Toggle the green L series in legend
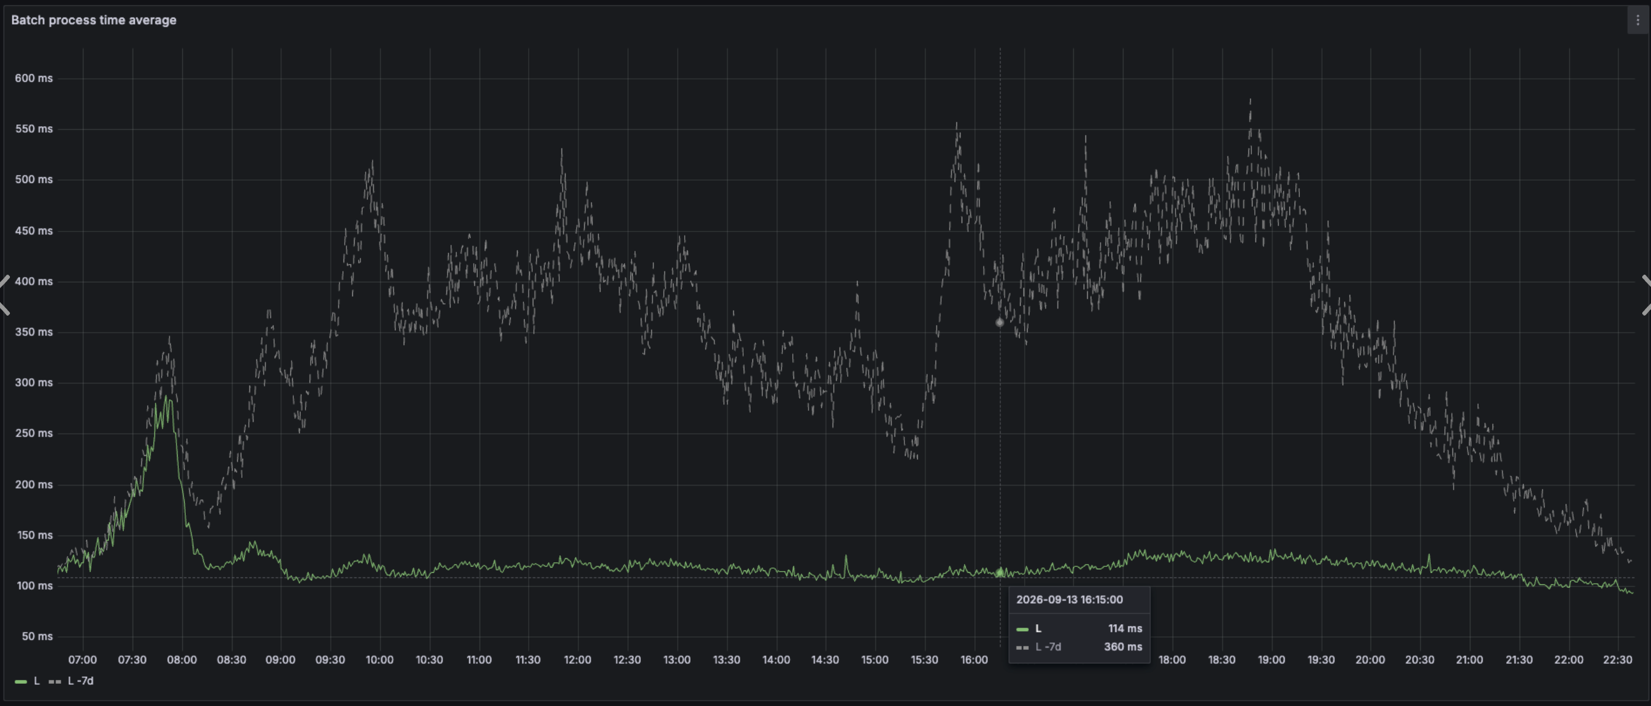The width and height of the screenshot is (1651, 706). pos(37,681)
